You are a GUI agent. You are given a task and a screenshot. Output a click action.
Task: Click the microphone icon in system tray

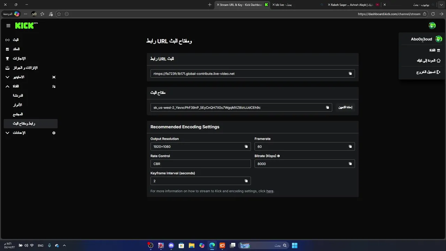point(49,245)
